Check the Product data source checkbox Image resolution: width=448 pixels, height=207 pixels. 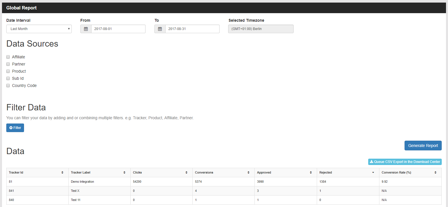pyautogui.click(x=8, y=71)
